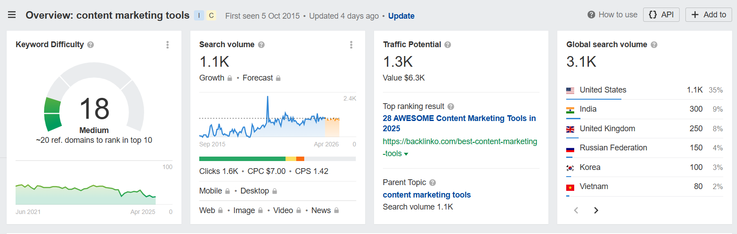Click 'First seen 5 Oct 2015' text
This screenshot has height=234, width=737.
point(262,16)
